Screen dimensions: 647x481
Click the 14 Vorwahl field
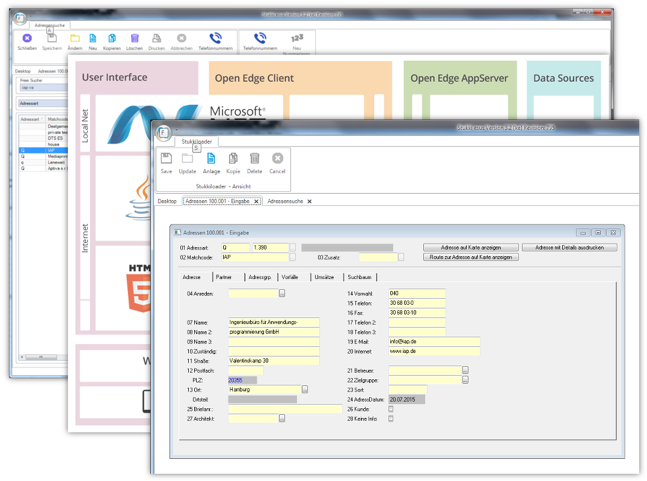coord(417,293)
